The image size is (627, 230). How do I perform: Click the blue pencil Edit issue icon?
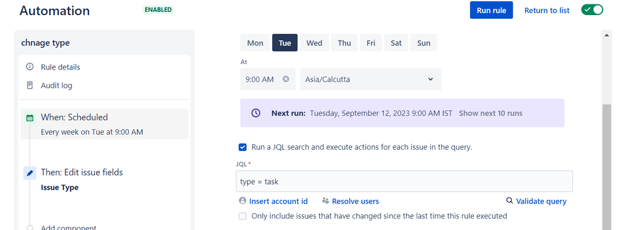(x=30, y=173)
